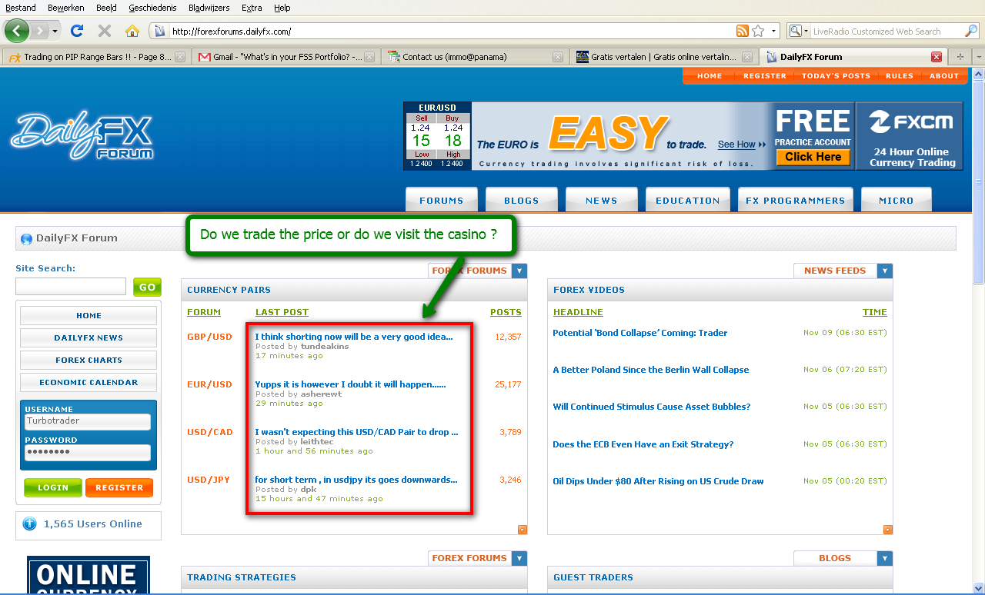Go forward with the browser Forward arrow

tap(39, 32)
